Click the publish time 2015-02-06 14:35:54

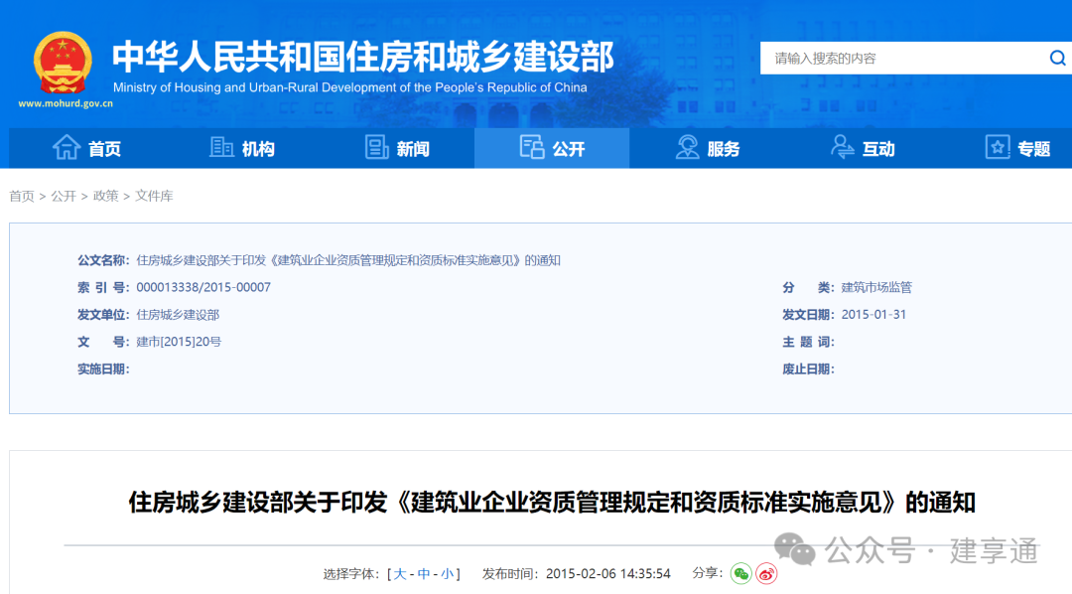(608, 574)
